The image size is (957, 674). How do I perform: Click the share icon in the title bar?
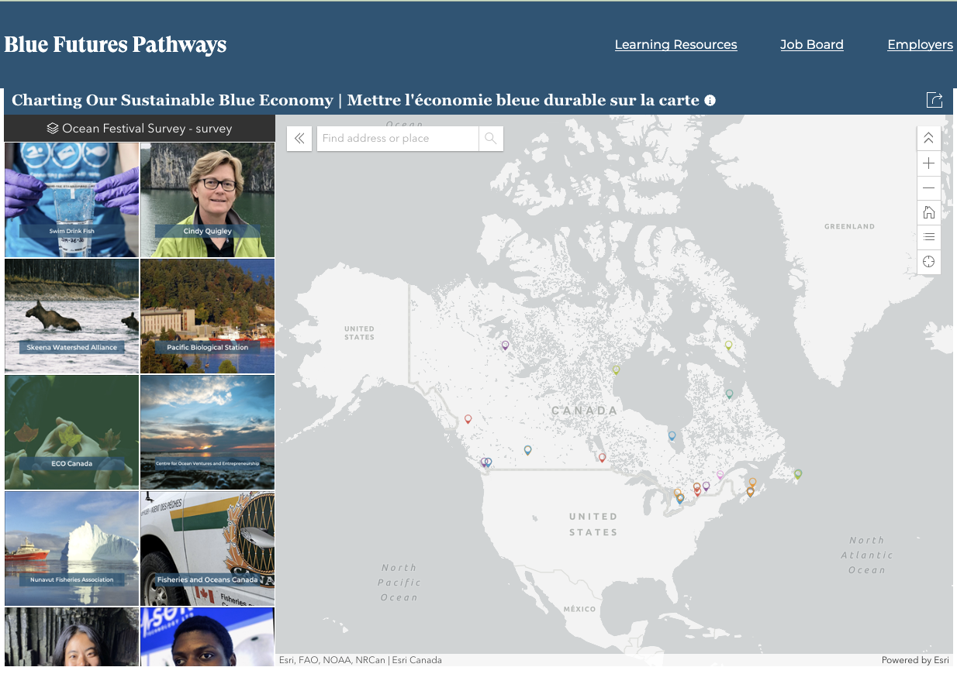point(935,100)
